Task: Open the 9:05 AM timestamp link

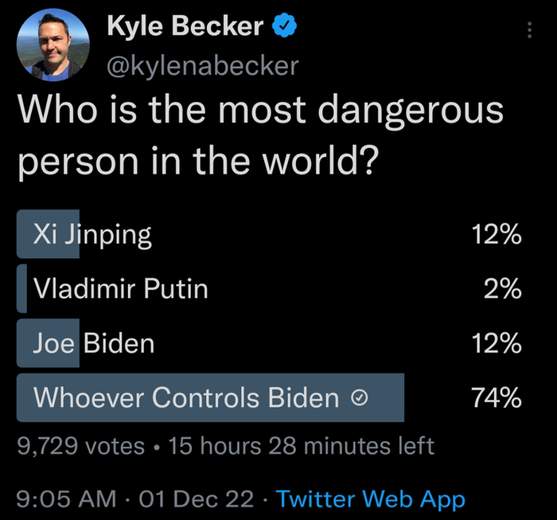Action: tap(66, 499)
